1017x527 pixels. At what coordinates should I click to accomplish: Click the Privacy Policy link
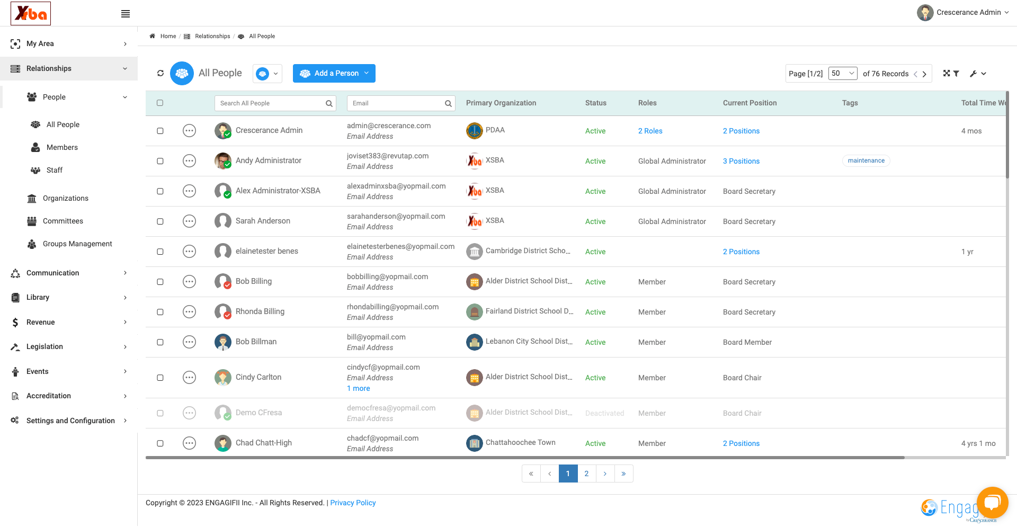pyautogui.click(x=353, y=503)
